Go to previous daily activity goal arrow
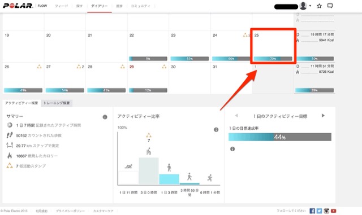362x215 pixels. [x=236, y=116]
